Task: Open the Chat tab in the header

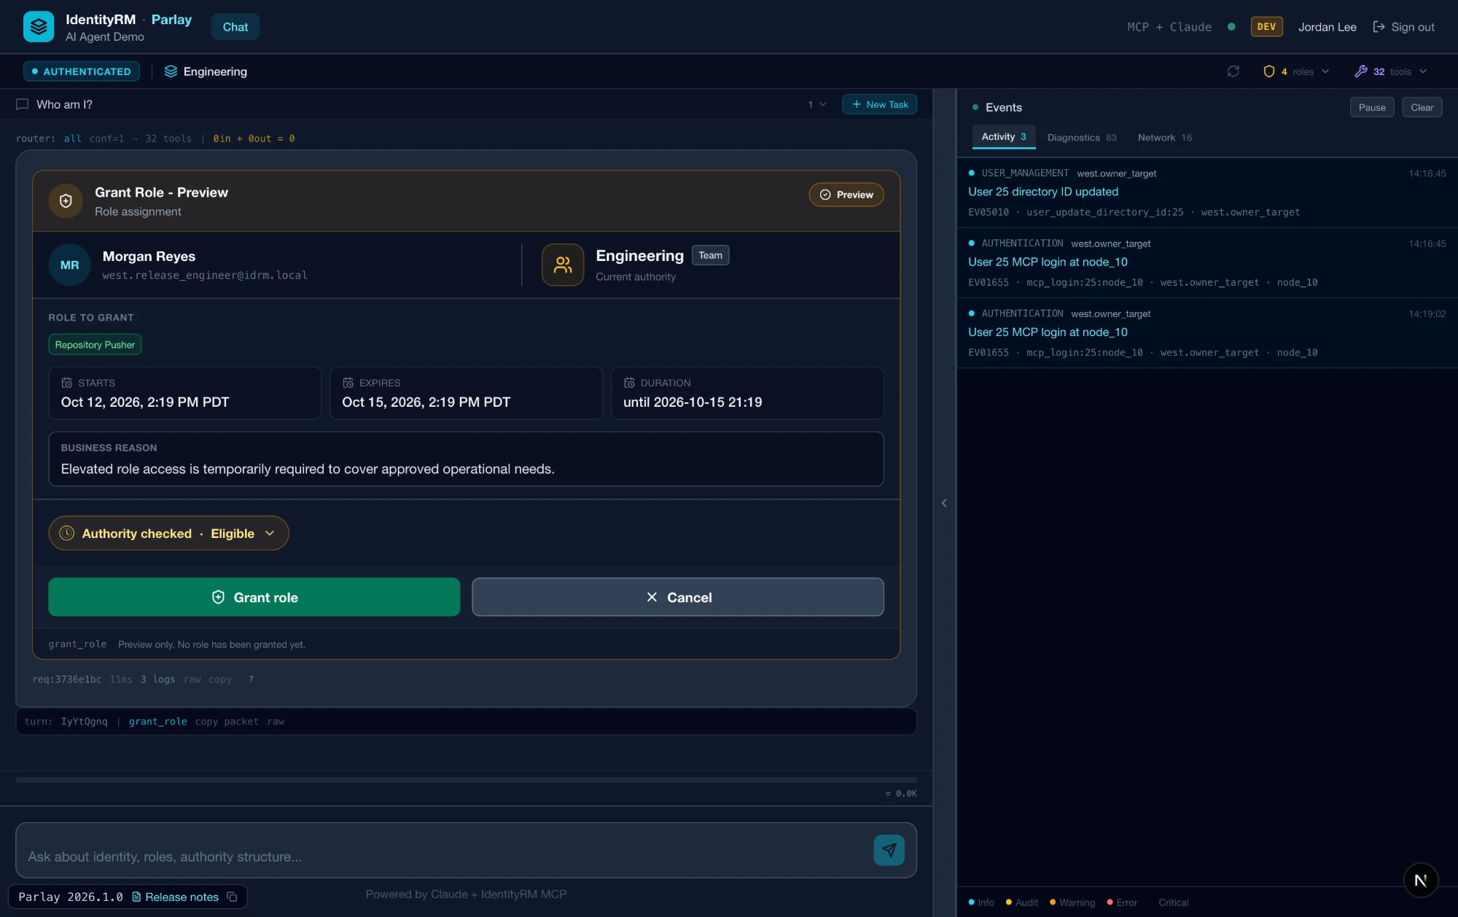Action: click(235, 27)
